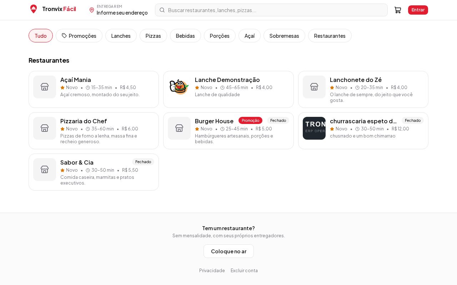The image size is (457, 285).
Task: Open the Sabor & Cia restaurant title
Action: coord(77,162)
